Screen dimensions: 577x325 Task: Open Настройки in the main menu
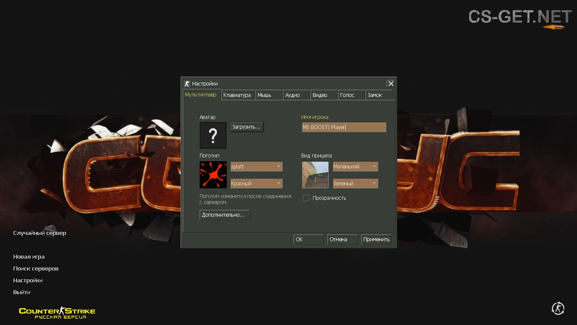coord(28,281)
